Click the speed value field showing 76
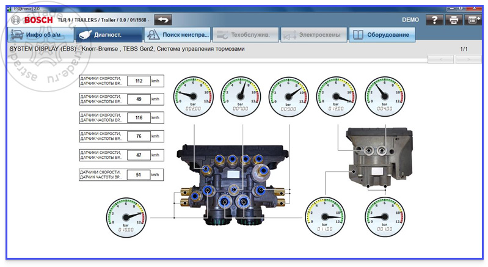The width and height of the screenshot is (488, 267). tap(139, 136)
